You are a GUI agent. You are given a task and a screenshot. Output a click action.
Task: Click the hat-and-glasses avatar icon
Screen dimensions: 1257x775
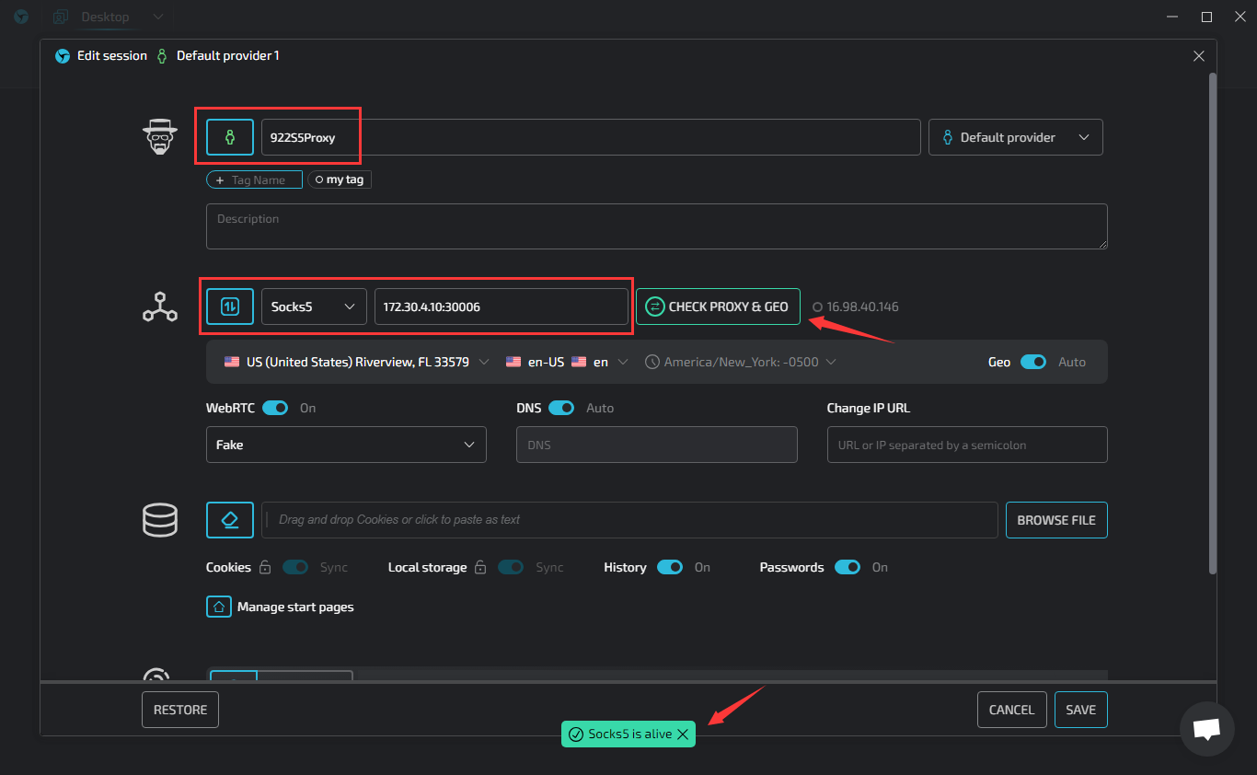(160, 137)
